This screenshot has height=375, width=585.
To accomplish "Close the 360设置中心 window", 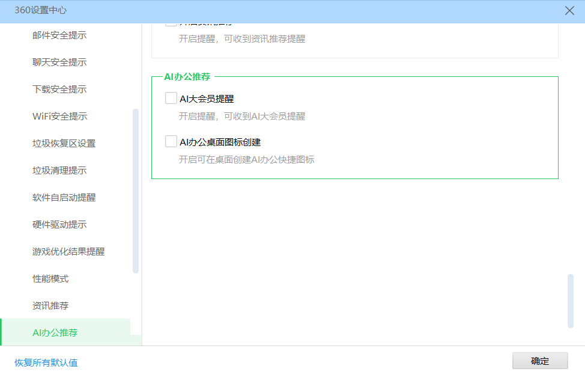I will [569, 10].
